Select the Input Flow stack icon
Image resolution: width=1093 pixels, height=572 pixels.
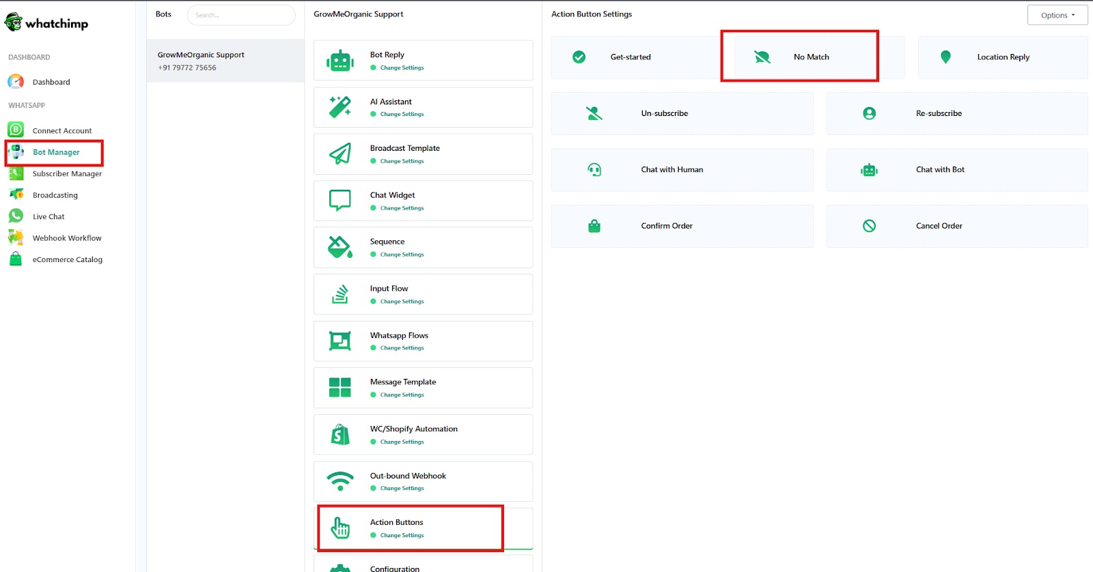[340, 294]
